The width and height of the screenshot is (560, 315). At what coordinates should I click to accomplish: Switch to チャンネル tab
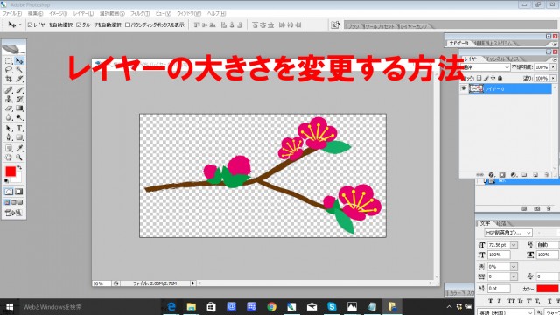pyautogui.click(x=494, y=59)
